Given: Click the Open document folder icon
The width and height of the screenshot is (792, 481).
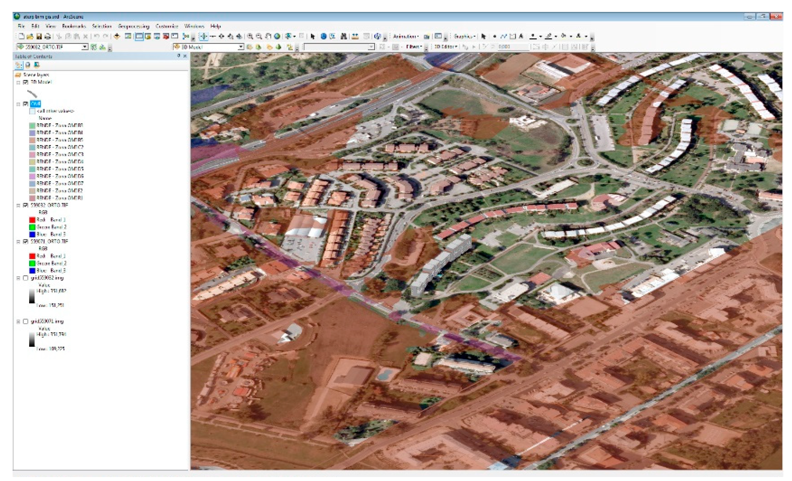Looking at the screenshot, I should [x=30, y=36].
